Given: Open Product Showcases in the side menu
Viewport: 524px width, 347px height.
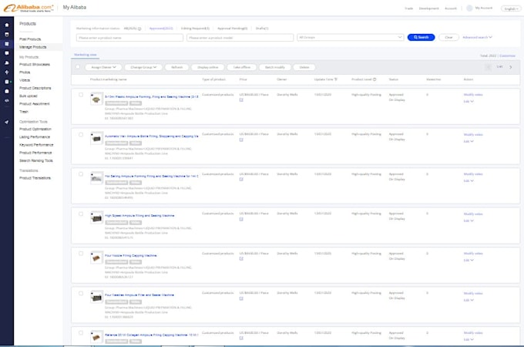Looking at the screenshot, I should coord(35,65).
